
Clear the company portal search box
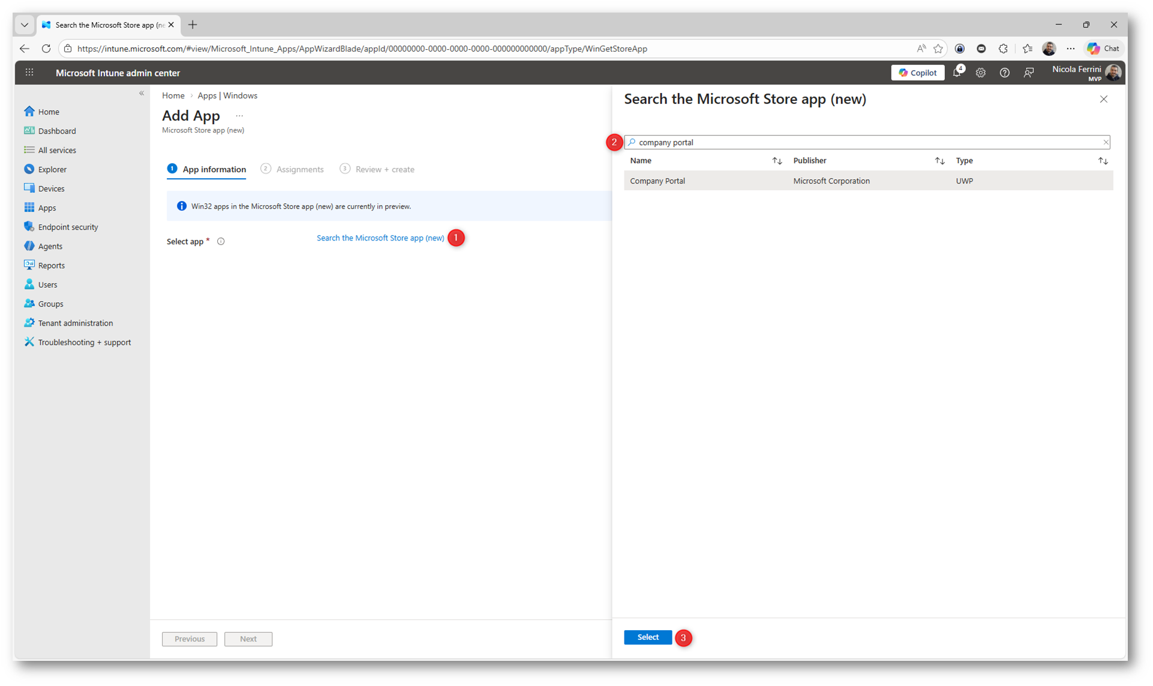click(1105, 142)
